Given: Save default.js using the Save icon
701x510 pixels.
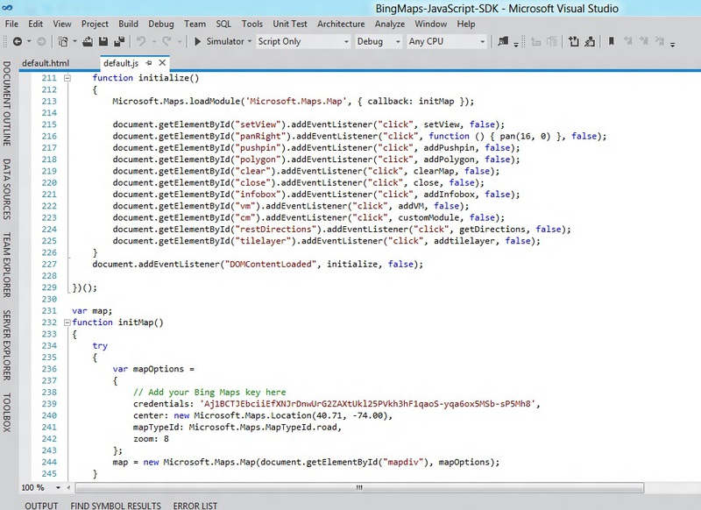Looking at the screenshot, I should (x=103, y=41).
